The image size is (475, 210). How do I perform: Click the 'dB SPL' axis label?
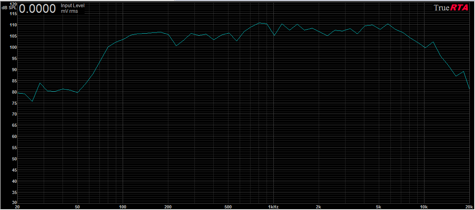[x=9, y=8]
